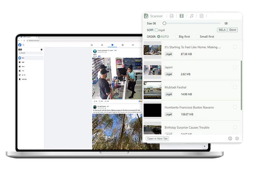Image resolution: width=256 pixels, height=170 pixels.
Task: Click the Facebook logo in the browser
Action: [x=20, y=45]
